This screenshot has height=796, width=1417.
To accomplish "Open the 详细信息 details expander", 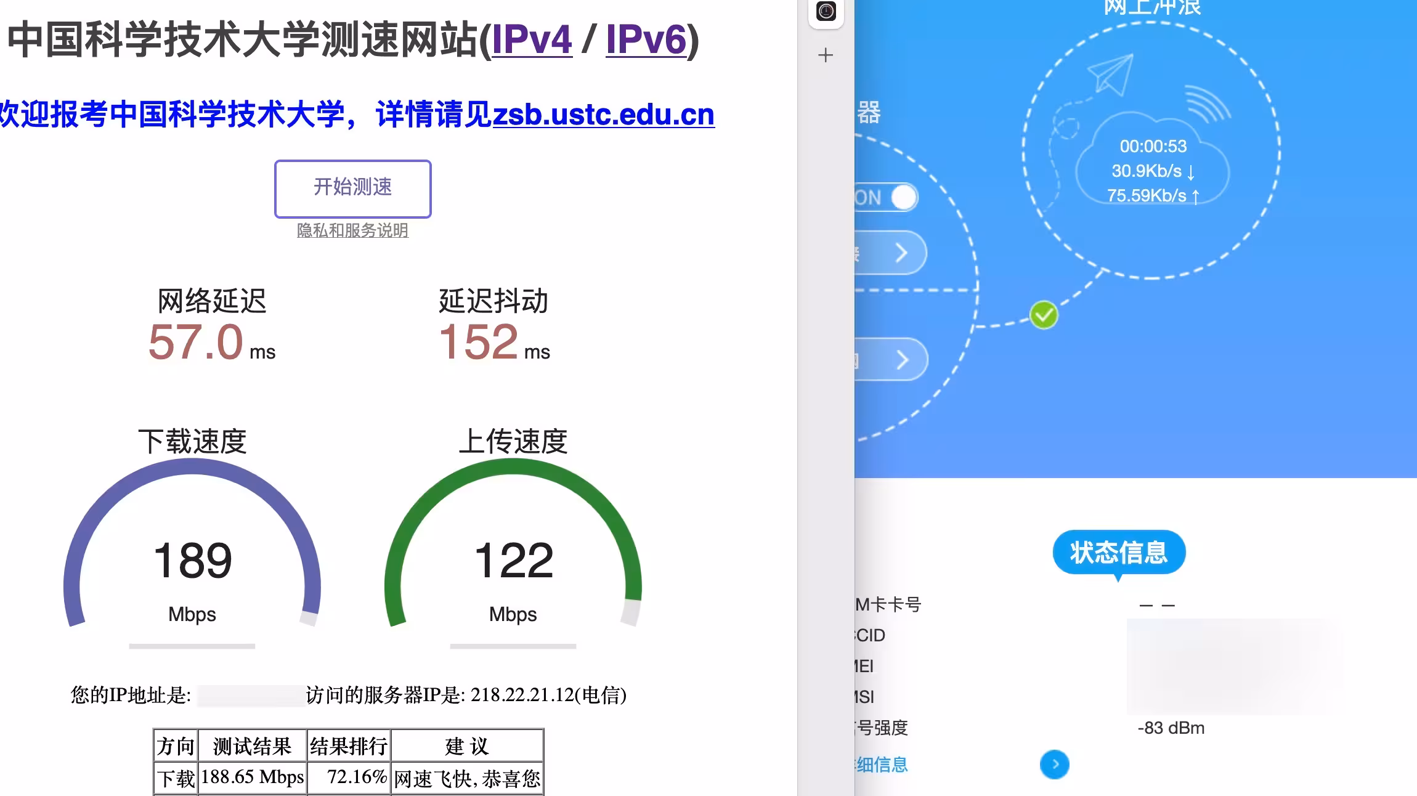I will point(881,765).
